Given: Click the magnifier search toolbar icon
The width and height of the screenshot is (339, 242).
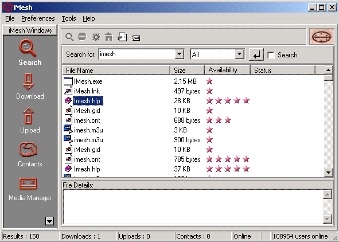Looking at the screenshot, I should coord(69,37).
